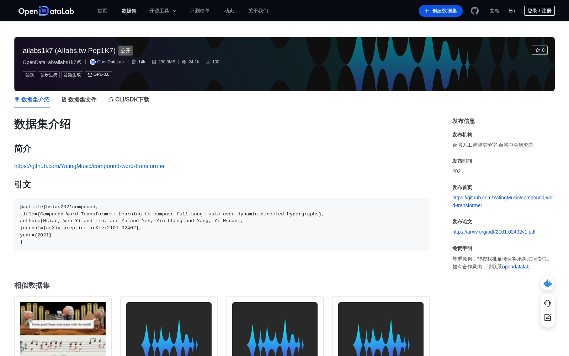Viewport: 569px width, 356px height.
Task: Click the 290.9MB storage size icon
Action: pos(154,62)
